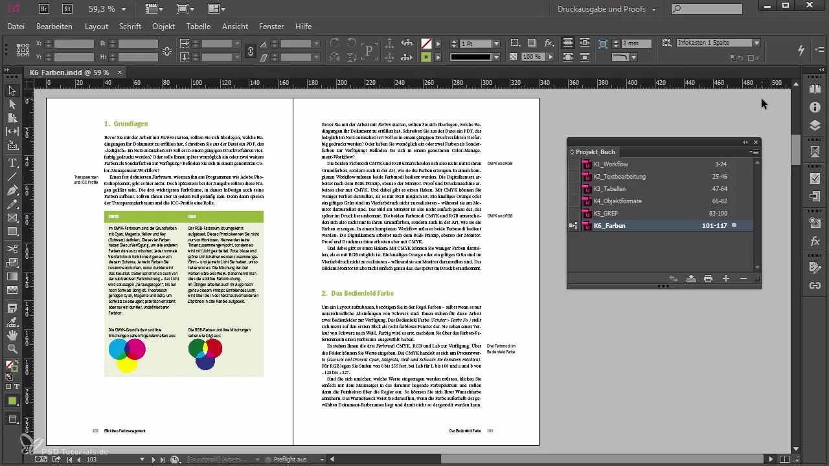829x466 pixels.
Task: Select the Page tool
Action: pos(12,118)
